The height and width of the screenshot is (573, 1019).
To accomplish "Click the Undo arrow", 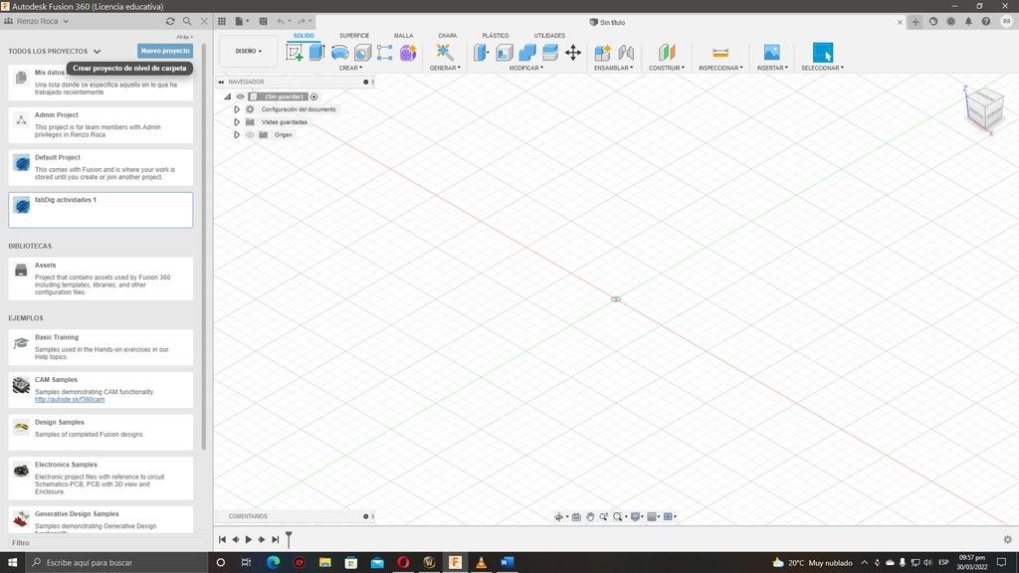I will (281, 22).
